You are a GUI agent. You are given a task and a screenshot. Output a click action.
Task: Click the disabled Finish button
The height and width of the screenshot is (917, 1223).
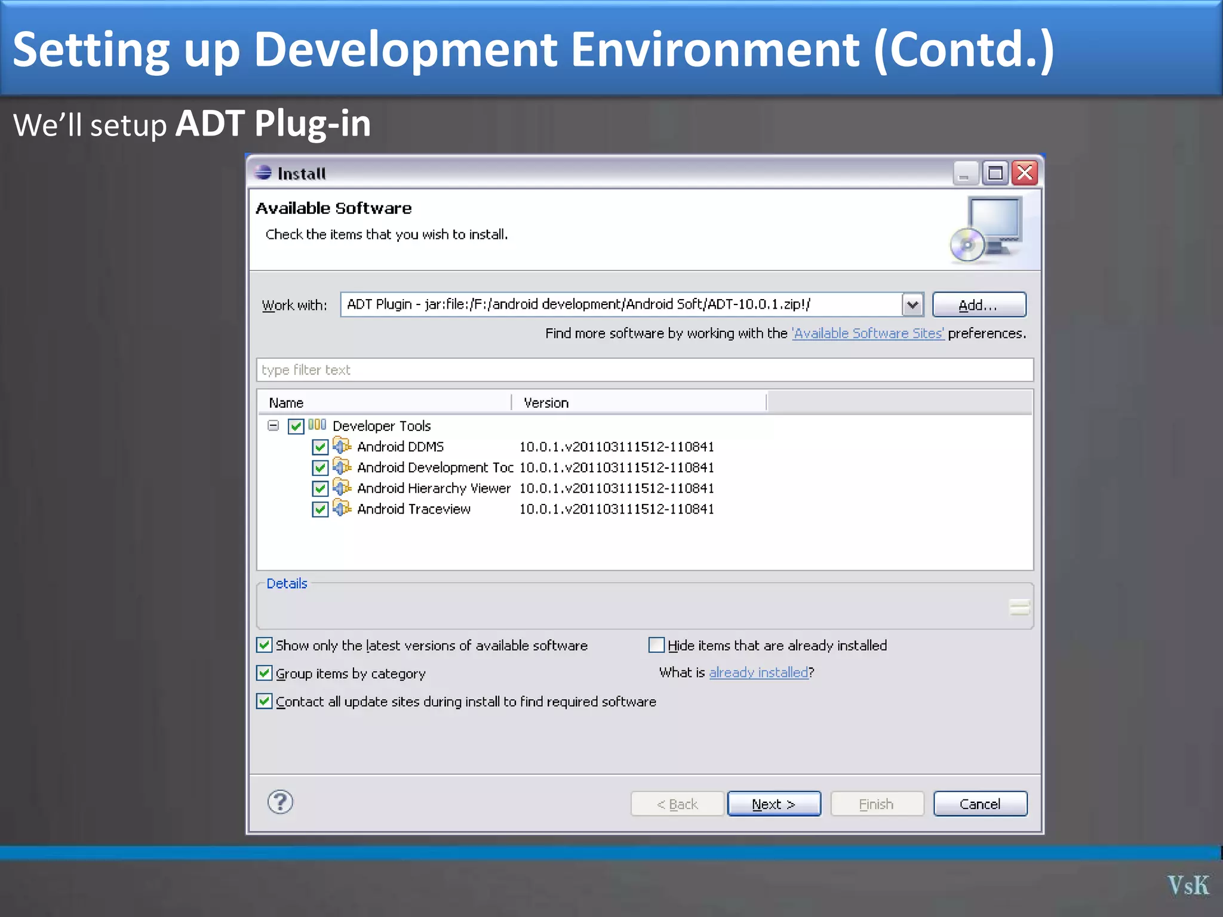pos(877,804)
